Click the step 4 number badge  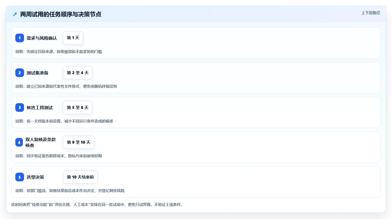coord(19,142)
